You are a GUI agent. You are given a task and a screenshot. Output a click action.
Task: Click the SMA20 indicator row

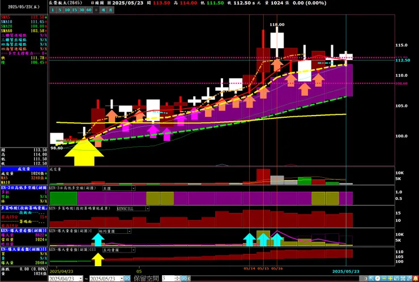pyautogui.click(x=24, y=26)
